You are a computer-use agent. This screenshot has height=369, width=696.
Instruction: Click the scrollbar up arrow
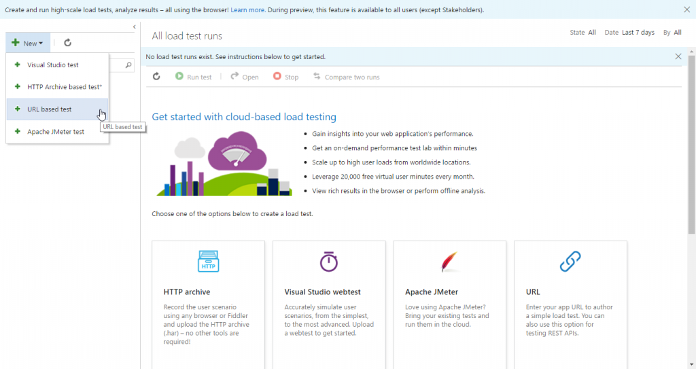click(691, 52)
